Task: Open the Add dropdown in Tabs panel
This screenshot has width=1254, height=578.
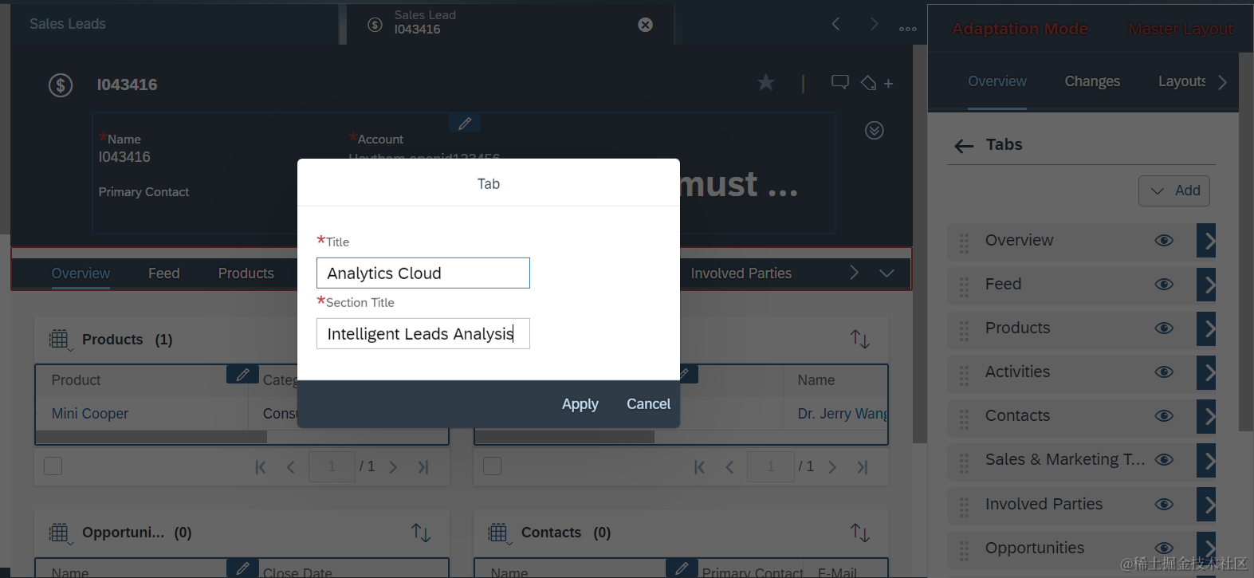Action: (1174, 191)
